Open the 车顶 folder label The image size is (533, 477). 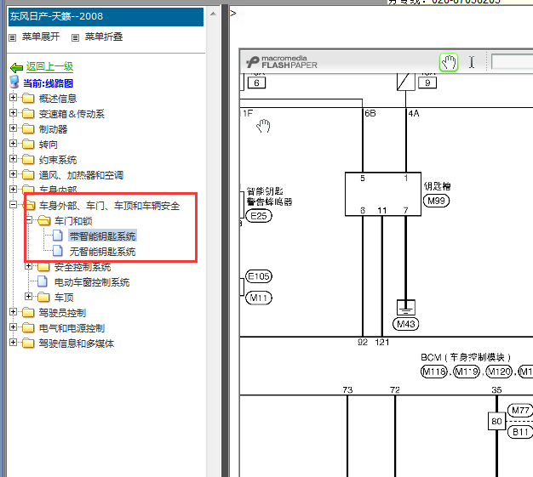(64, 298)
